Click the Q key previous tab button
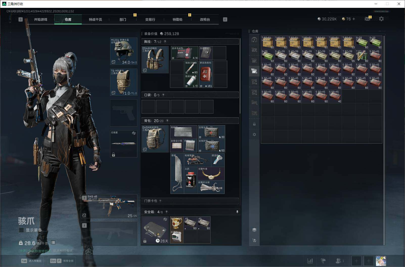 tap(20, 19)
